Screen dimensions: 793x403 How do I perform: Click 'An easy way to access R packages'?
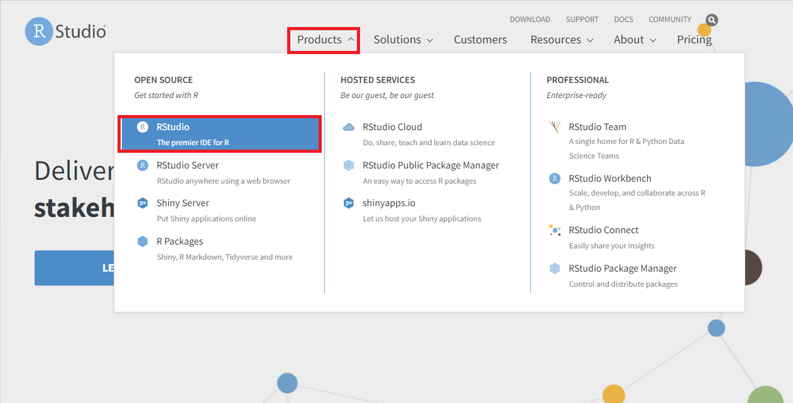tap(420, 181)
